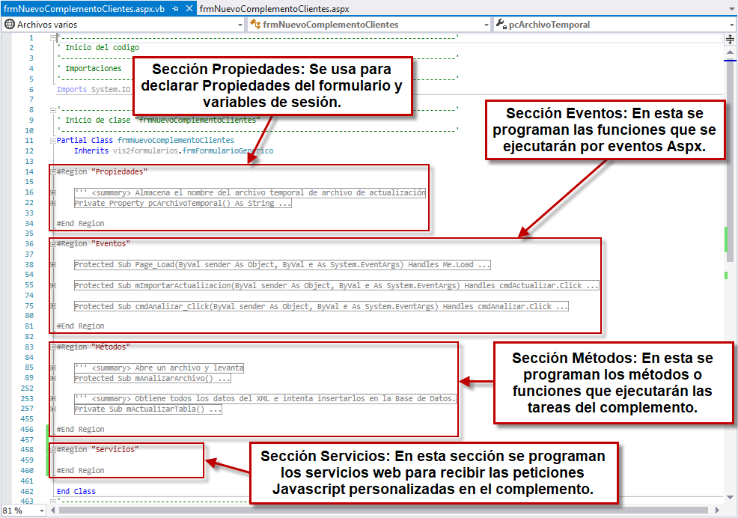Close the frmNuevoComplementoClientes.aspx.vb tab
Image resolution: width=738 pixels, height=518 pixels.
click(189, 8)
